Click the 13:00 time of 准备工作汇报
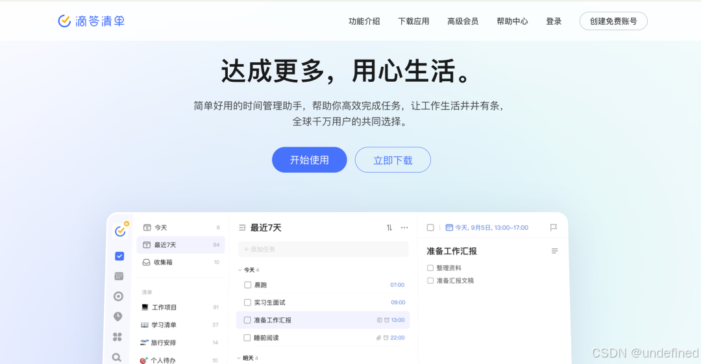The width and height of the screenshot is (701, 364). [x=398, y=320]
